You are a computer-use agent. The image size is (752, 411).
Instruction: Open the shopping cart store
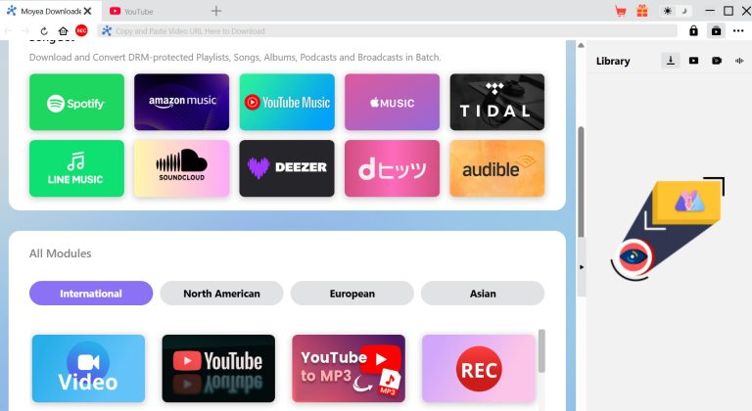[x=621, y=11]
